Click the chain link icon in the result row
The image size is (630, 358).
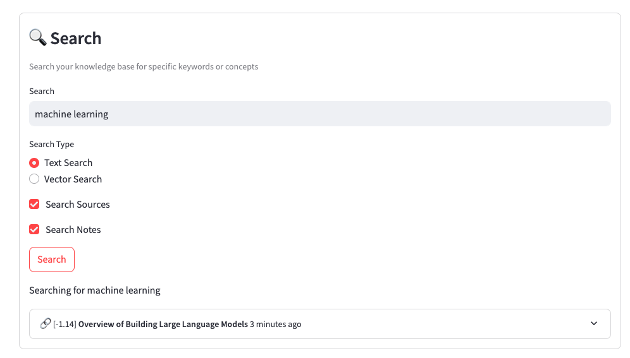coord(45,324)
